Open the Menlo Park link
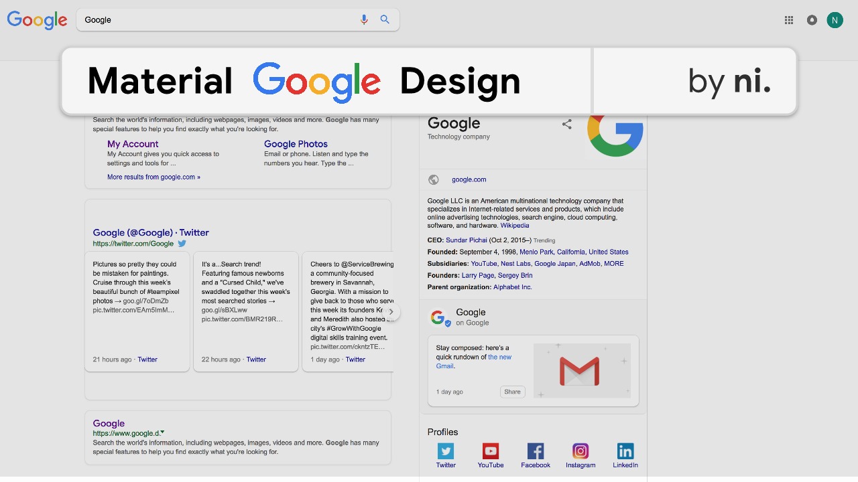Screen dimensions: 858x482 tap(536, 252)
